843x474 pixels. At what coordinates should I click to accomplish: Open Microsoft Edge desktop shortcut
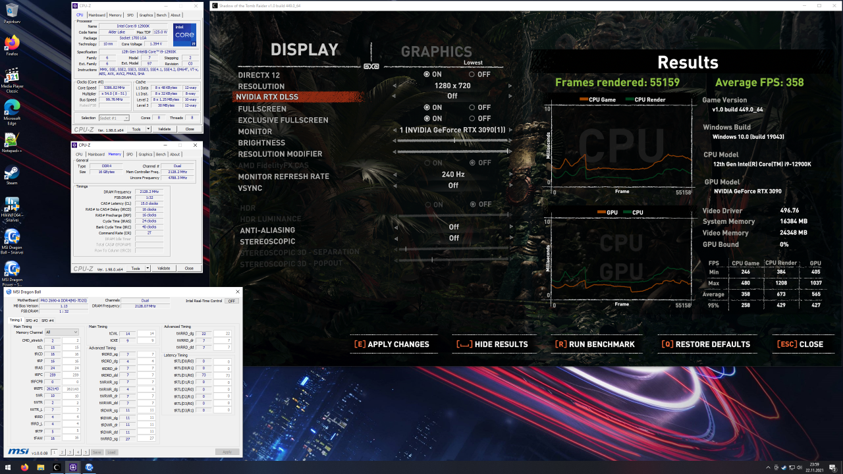click(11, 108)
